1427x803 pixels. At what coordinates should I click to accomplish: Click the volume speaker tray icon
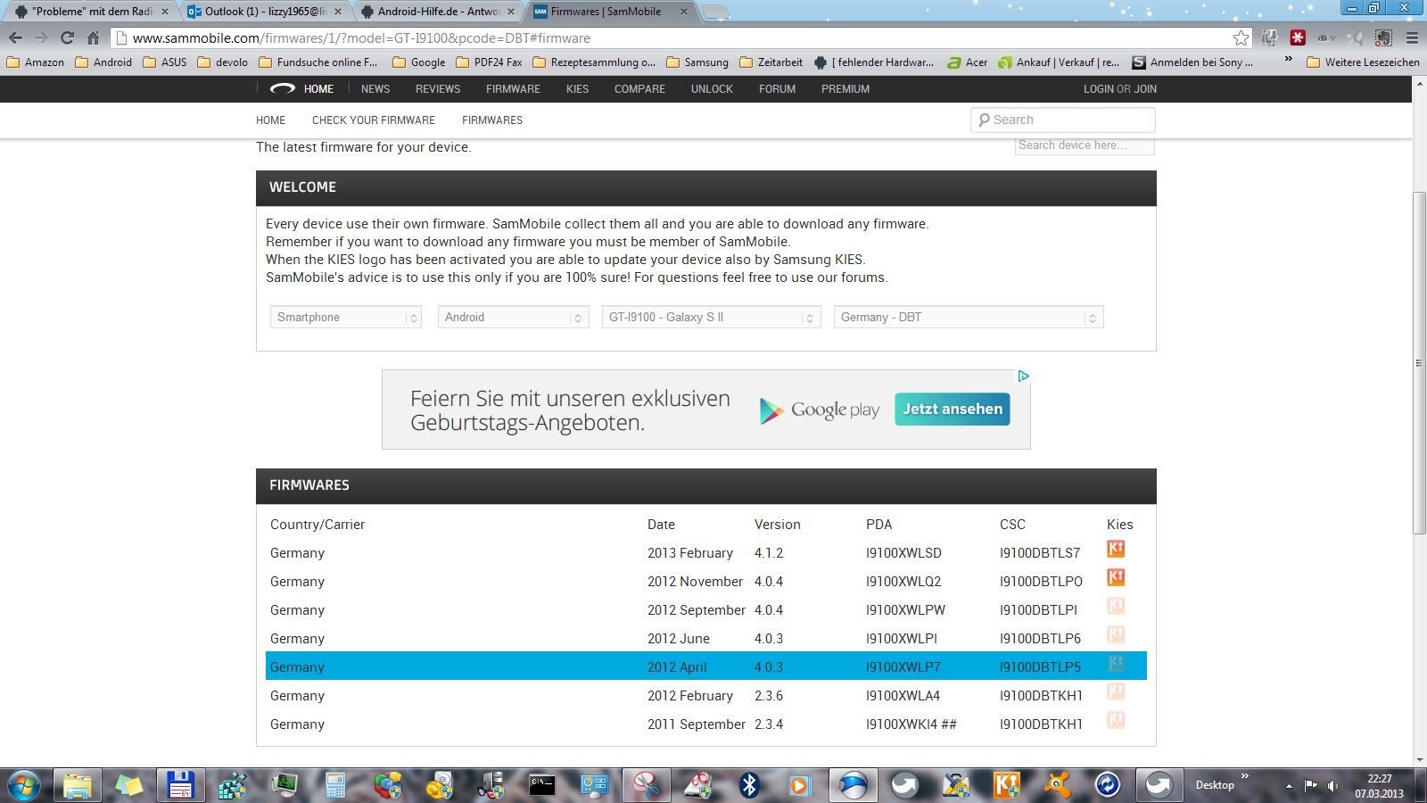[x=1332, y=785]
